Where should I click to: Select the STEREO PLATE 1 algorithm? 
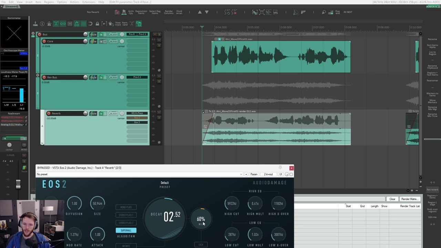coord(126,215)
